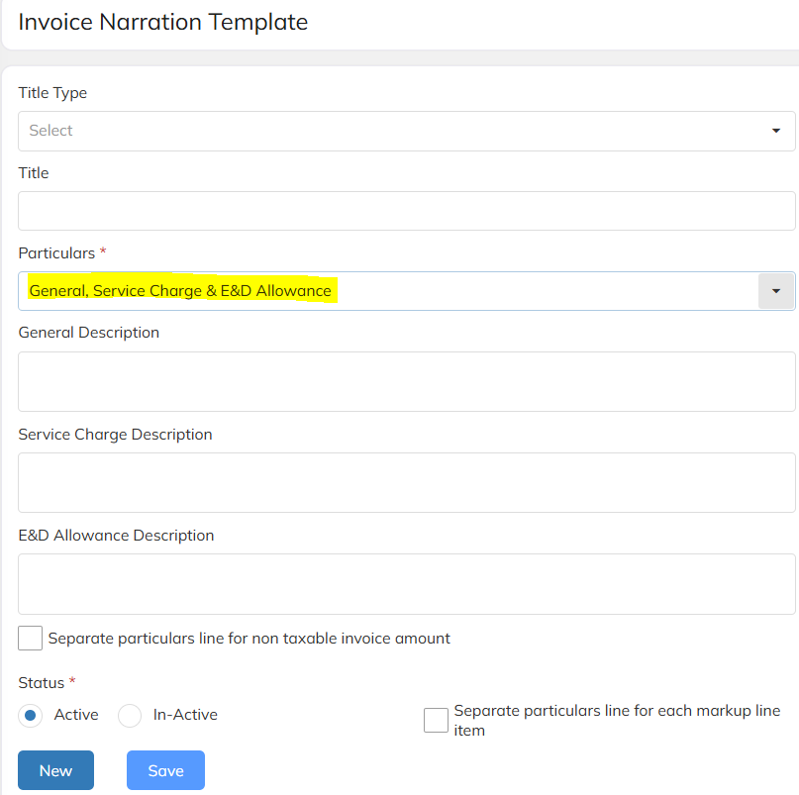Click inside E&D Allowance Description text area
The height and width of the screenshot is (795, 799).
point(407,584)
